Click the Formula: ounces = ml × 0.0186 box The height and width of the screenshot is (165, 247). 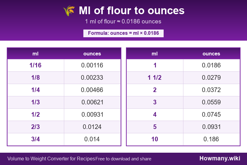coord(123,33)
